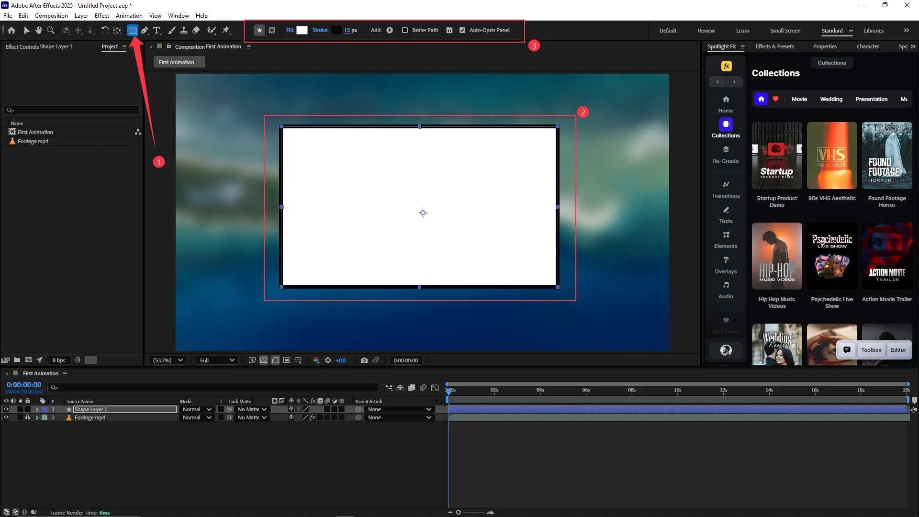
Task: Toggle Hide Shy Layers switch in timeline
Action: coord(400,387)
